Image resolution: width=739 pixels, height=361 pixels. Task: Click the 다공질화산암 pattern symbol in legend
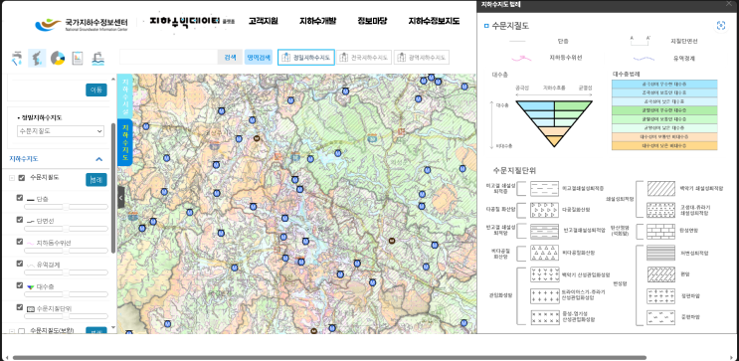[x=544, y=210]
